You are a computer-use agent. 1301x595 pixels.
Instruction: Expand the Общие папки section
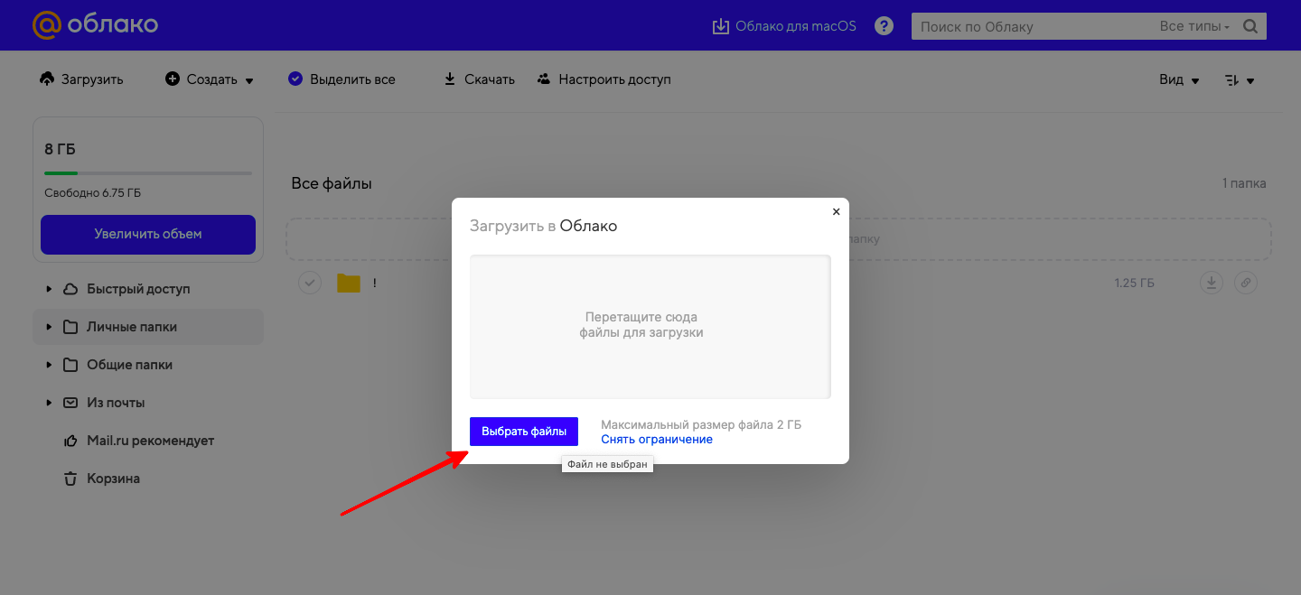(x=49, y=365)
